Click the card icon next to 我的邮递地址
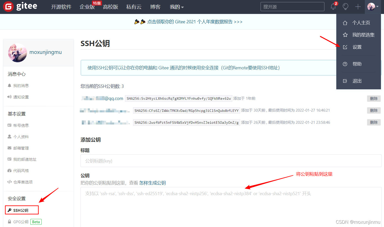This screenshot has width=384, height=227. [10, 159]
